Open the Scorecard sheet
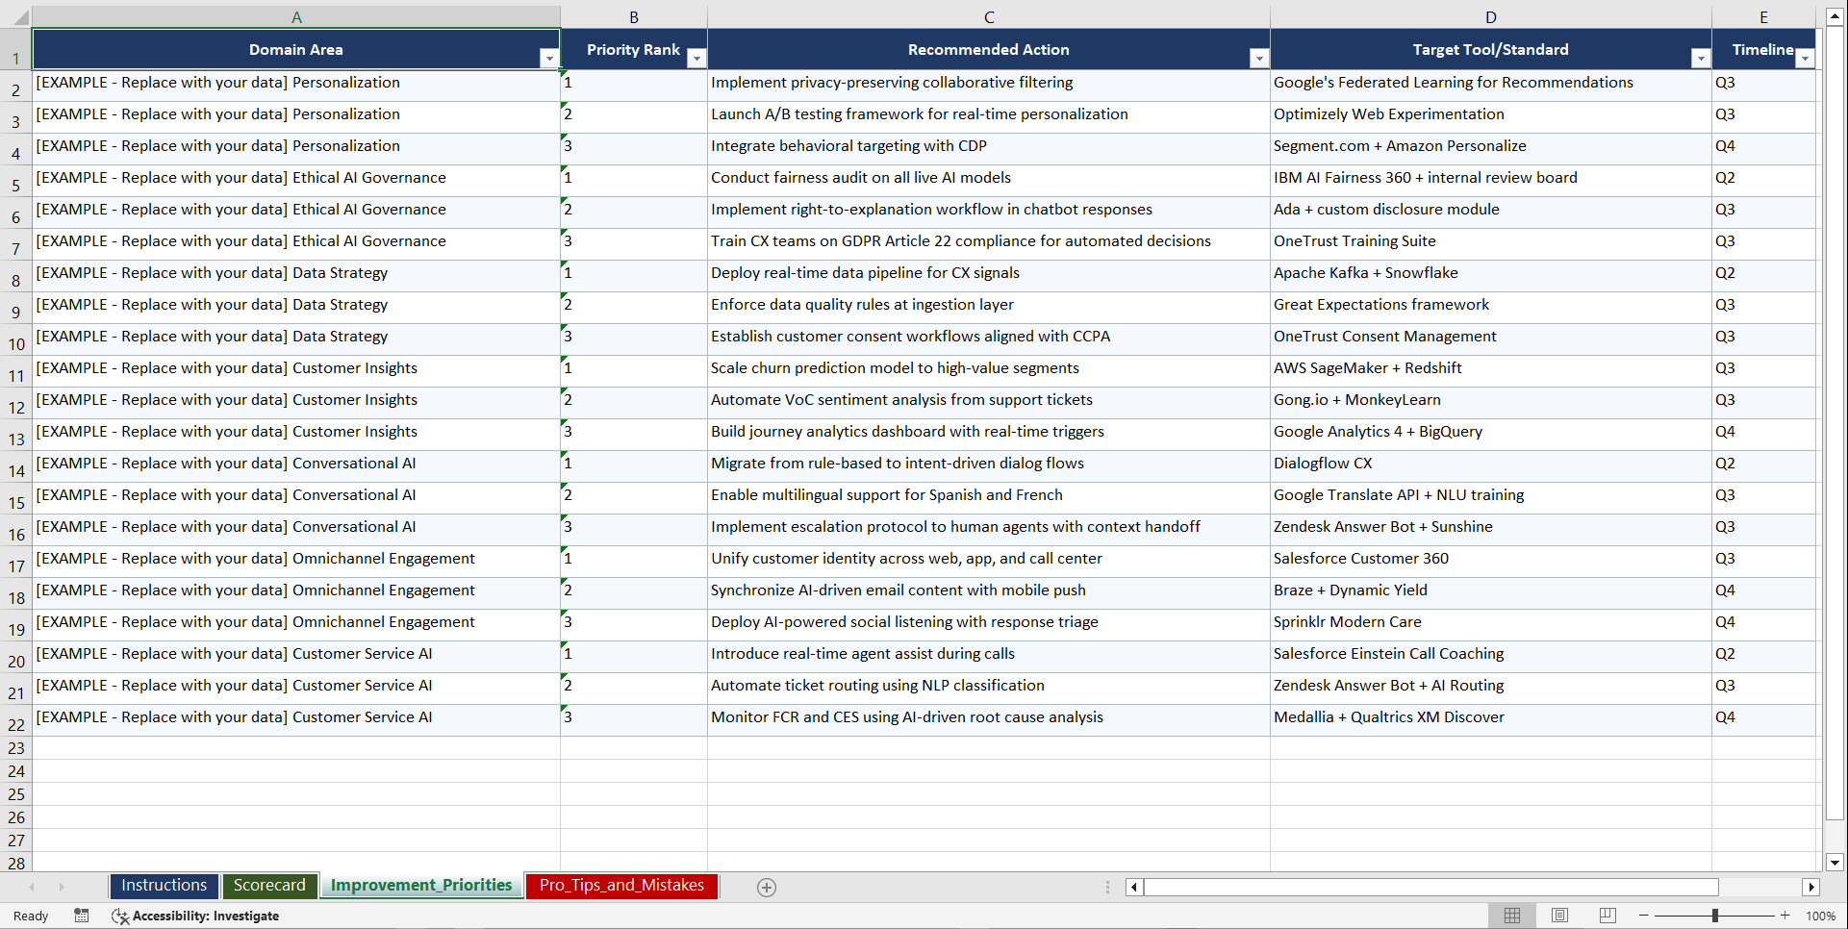The height and width of the screenshot is (929, 1848). tap(269, 885)
